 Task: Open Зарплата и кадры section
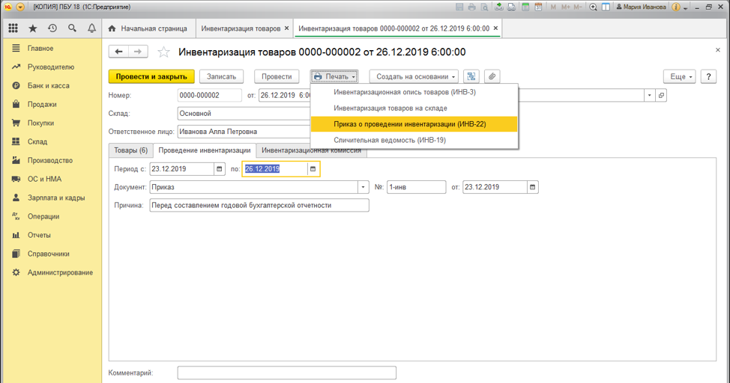pos(56,197)
